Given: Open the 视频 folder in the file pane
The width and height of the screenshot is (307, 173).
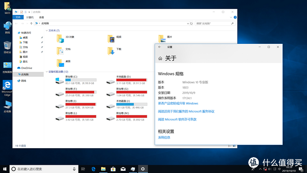Looking at the screenshot, I should [x=114, y=38].
